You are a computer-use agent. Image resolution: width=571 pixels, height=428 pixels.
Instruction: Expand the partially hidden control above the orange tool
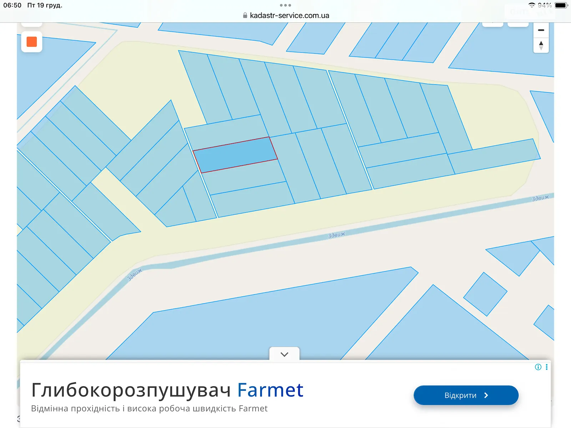(x=31, y=24)
